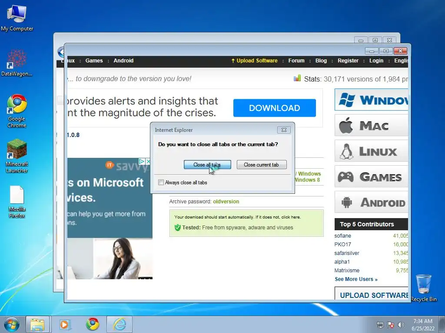
Task: Show the taskbar clock and date
Action: [x=423, y=324]
